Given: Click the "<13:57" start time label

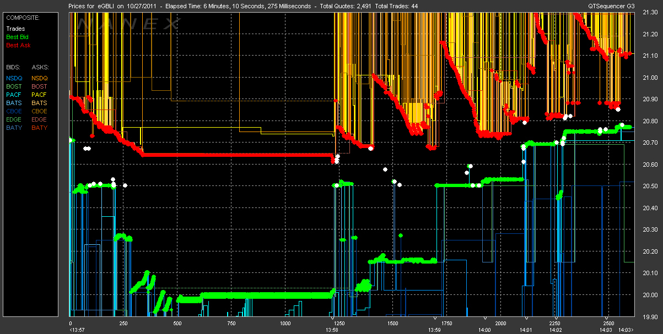Looking at the screenshot, I should click(76, 330).
